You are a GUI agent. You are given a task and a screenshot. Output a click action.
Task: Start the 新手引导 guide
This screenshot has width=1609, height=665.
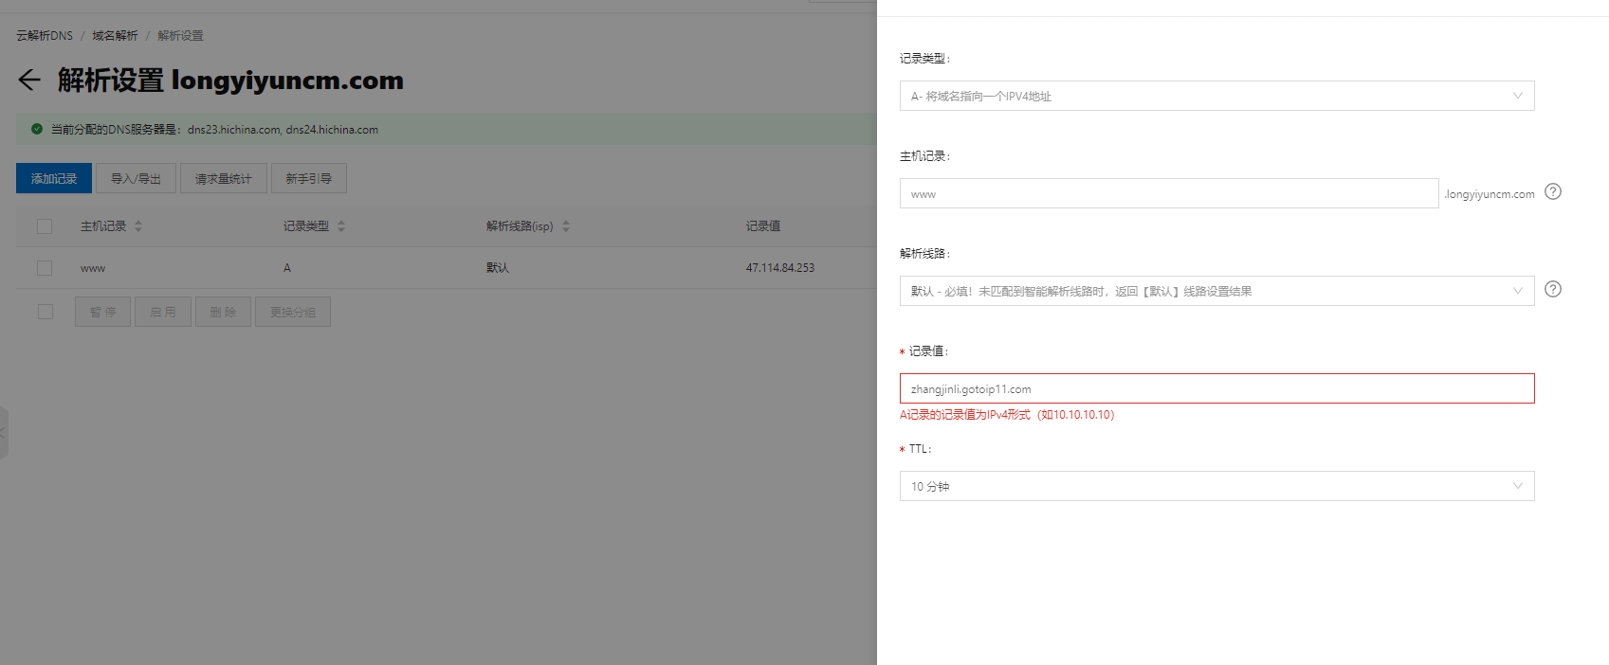309,178
